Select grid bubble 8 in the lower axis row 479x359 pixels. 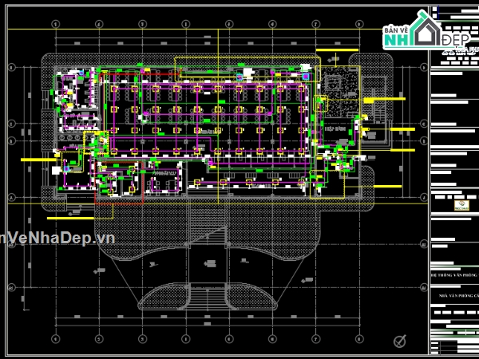359,338
